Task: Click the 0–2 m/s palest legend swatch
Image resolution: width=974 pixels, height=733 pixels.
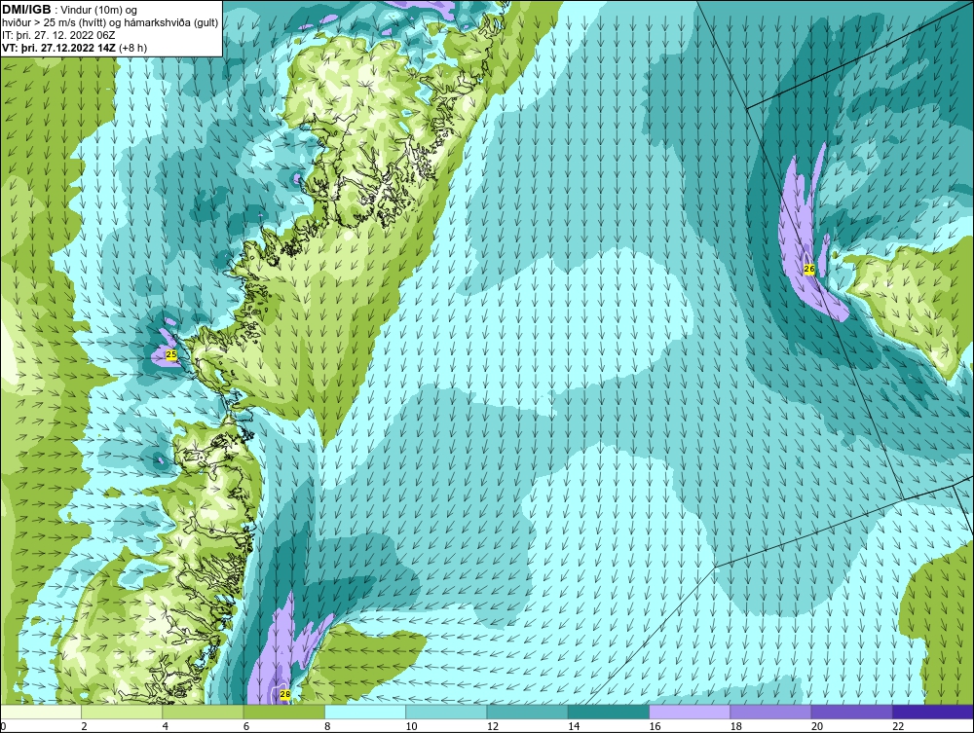Action: (40, 712)
